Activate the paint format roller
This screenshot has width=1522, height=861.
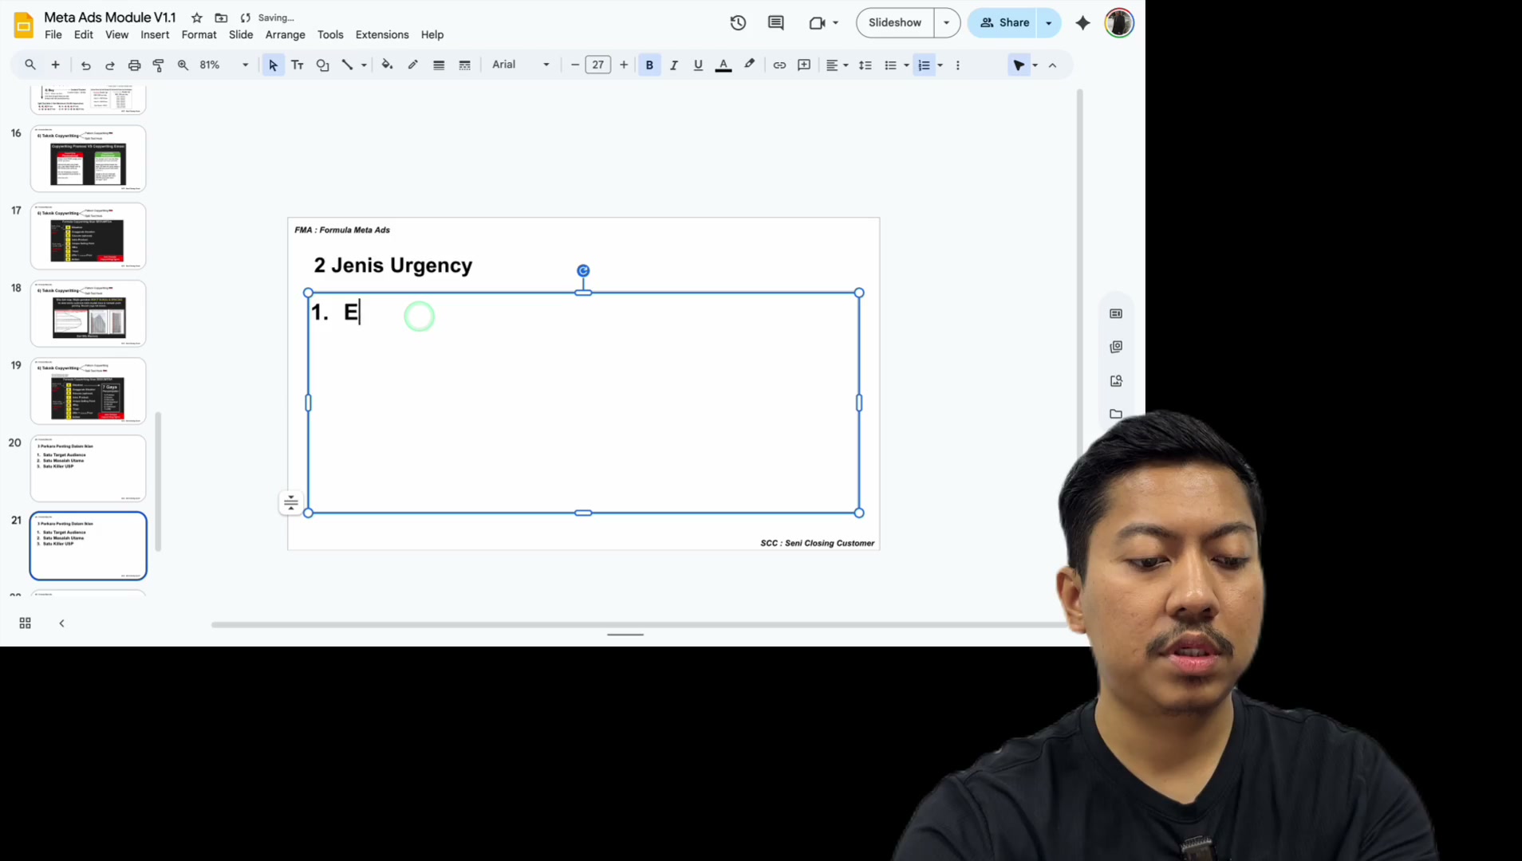pyautogui.click(x=158, y=65)
